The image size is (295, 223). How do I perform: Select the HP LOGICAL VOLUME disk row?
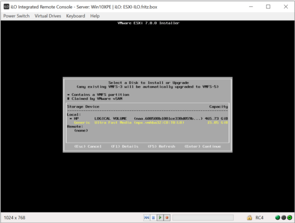tap(147, 118)
